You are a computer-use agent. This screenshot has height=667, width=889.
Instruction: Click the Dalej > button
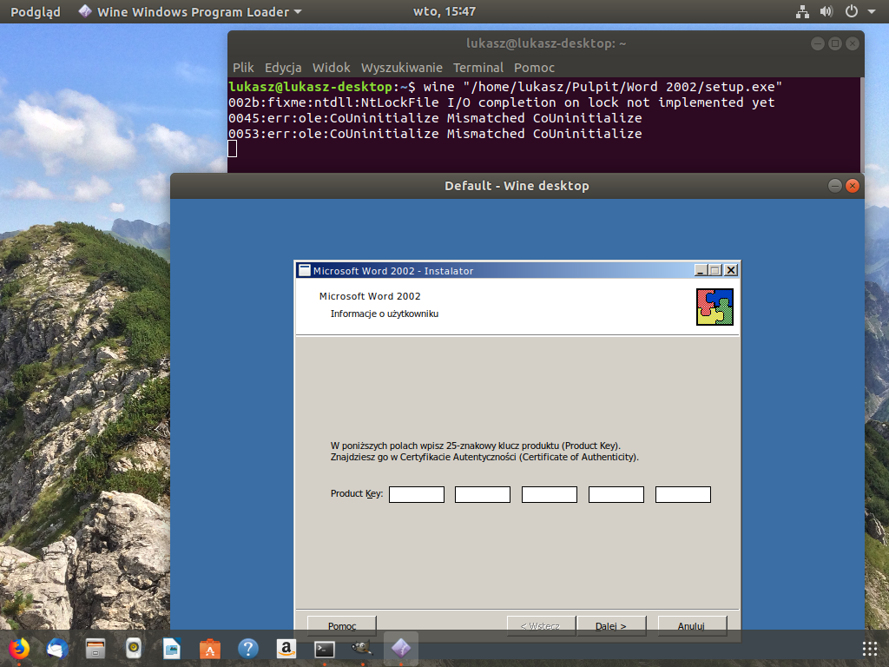point(610,626)
